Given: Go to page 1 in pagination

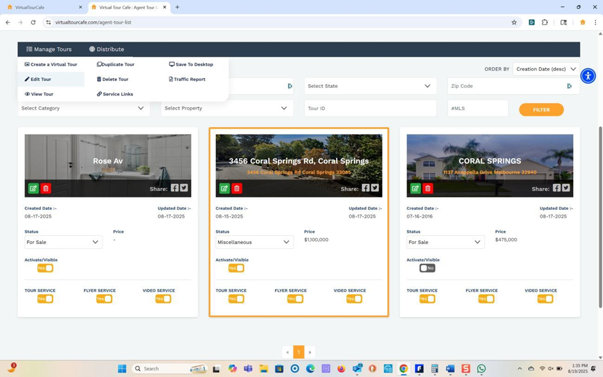Looking at the screenshot, I should pos(298,352).
